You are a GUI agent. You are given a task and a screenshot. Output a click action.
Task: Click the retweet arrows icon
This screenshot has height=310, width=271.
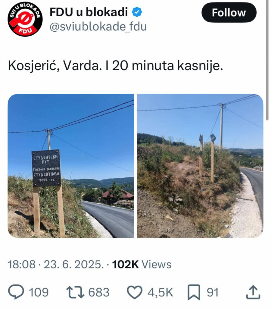(75, 293)
